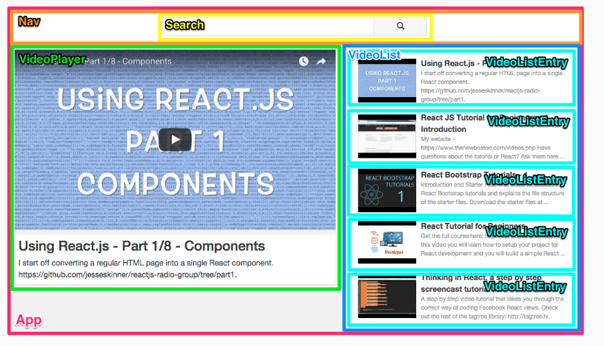The height and width of the screenshot is (346, 604).
Task: Click 'Using React.js - Part 1/8 - Components' heading below player
Action: click(x=142, y=246)
